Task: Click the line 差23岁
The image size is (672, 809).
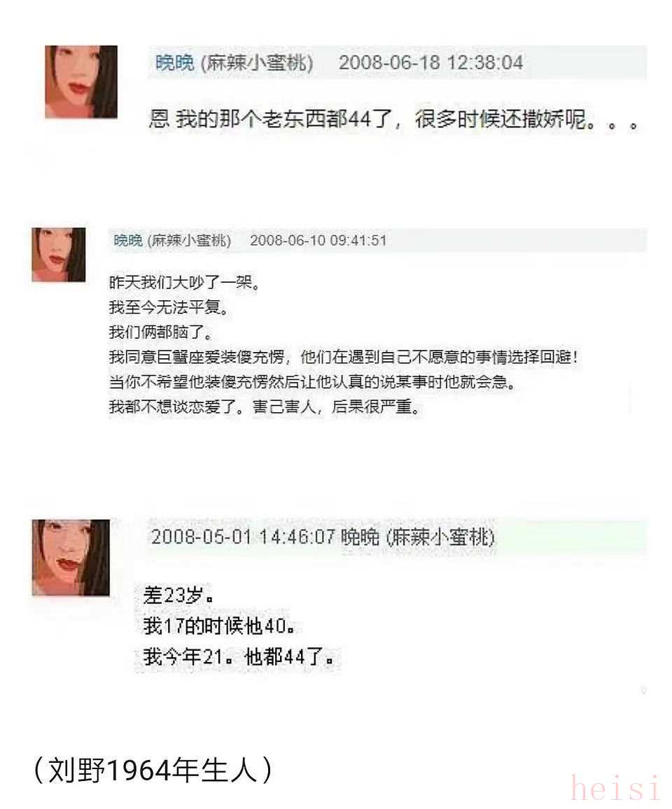Action: [178, 596]
